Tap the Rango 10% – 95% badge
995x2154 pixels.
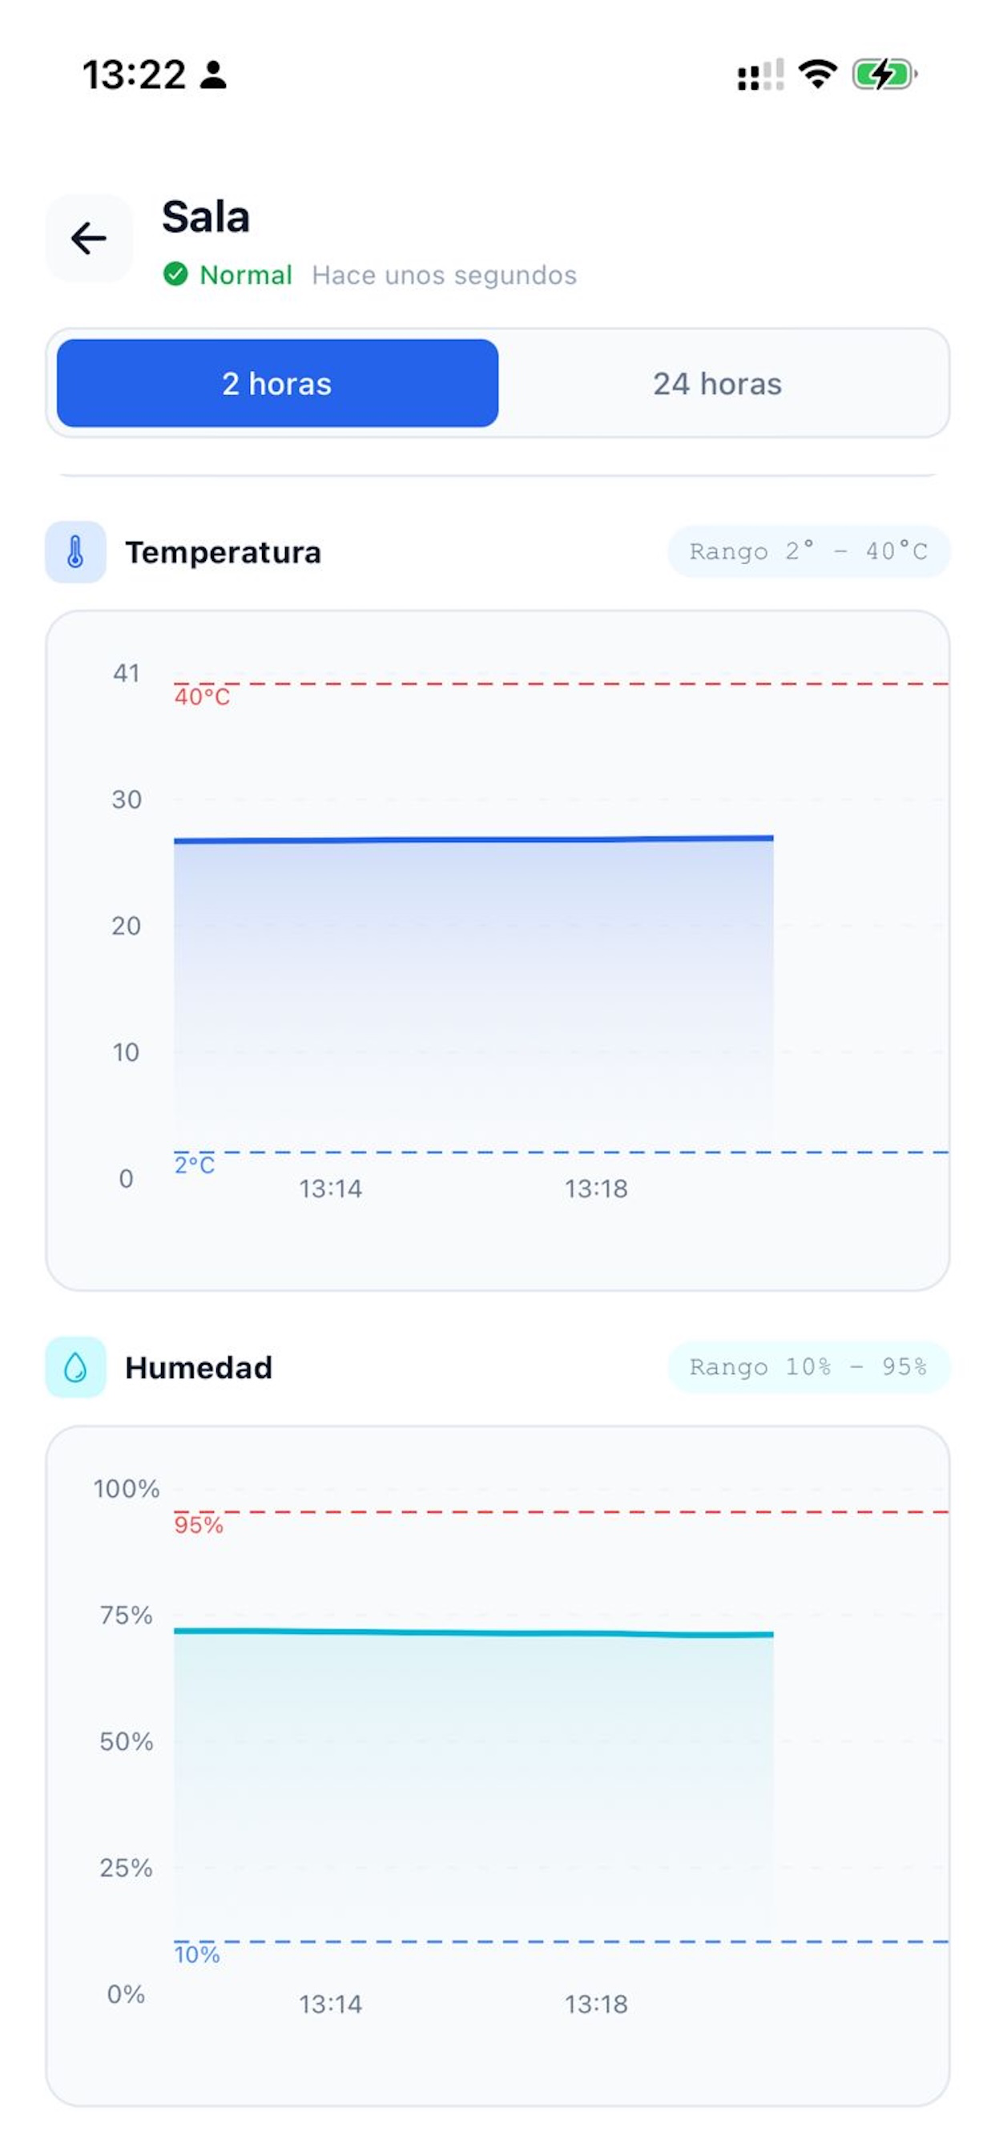point(808,1366)
